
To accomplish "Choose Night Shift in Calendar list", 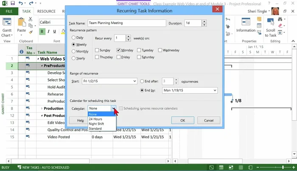I will (102, 124).
